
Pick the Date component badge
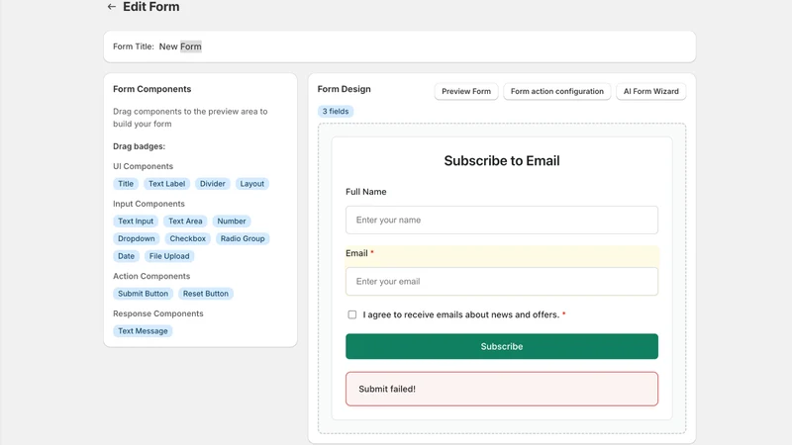coord(127,256)
